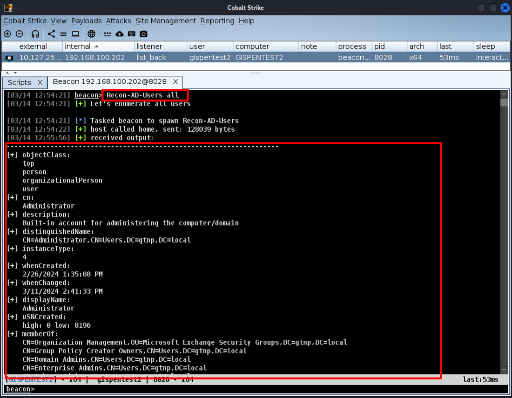This screenshot has height=398, width=512.
Task: Open Listeners via the headphones icon
Action: [x=35, y=34]
